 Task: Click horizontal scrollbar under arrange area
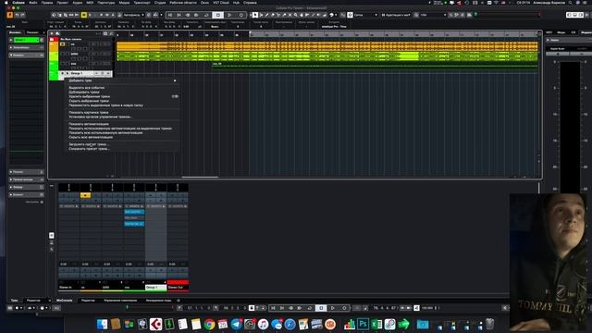pyautogui.click(x=200, y=177)
